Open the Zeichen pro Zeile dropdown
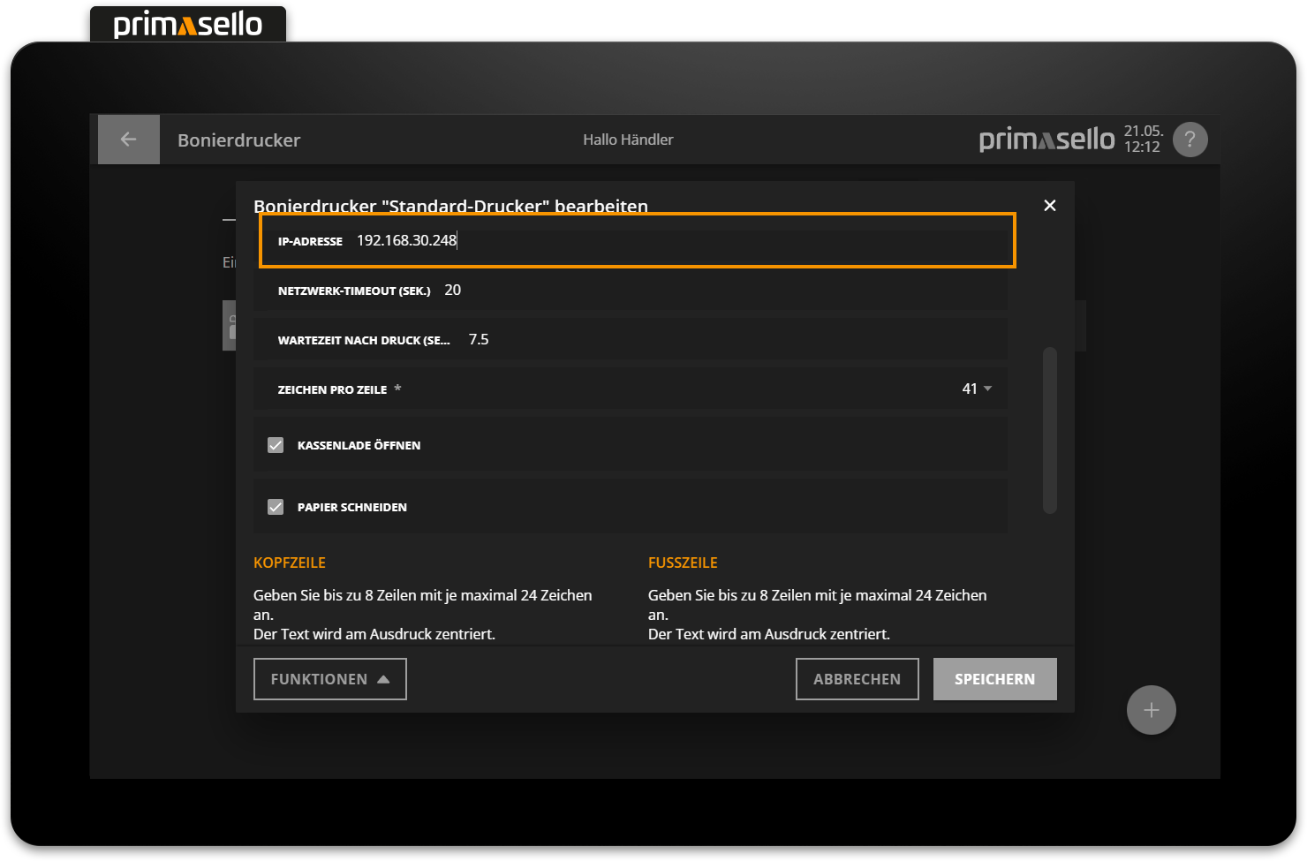The height and width of the screenshot is (861, 1307). pyautogui.click(x=977, y=389)
